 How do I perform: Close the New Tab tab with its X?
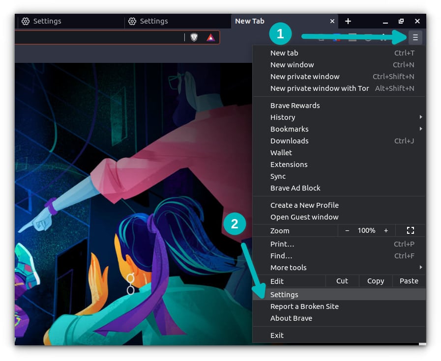[x=332, y=21]
